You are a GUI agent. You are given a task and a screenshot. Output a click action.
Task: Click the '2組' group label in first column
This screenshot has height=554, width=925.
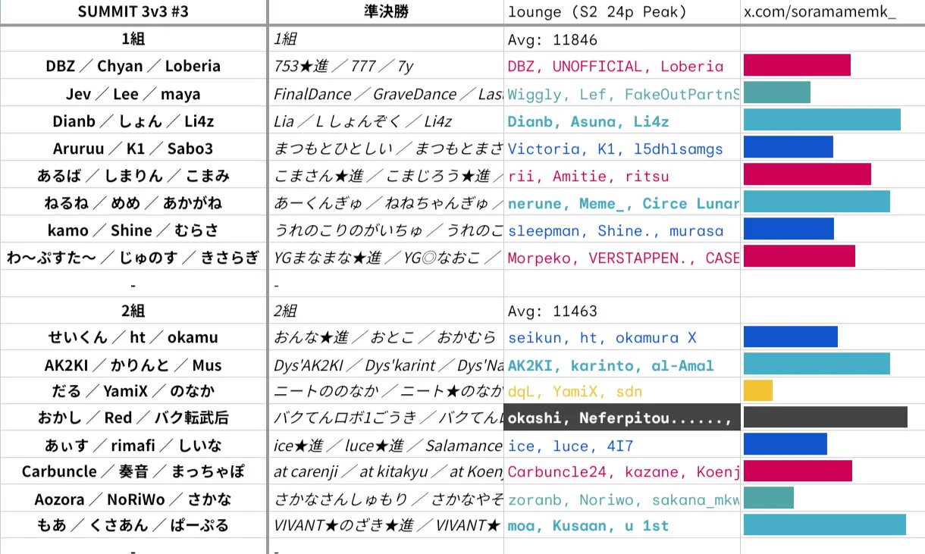pos(133,311)
